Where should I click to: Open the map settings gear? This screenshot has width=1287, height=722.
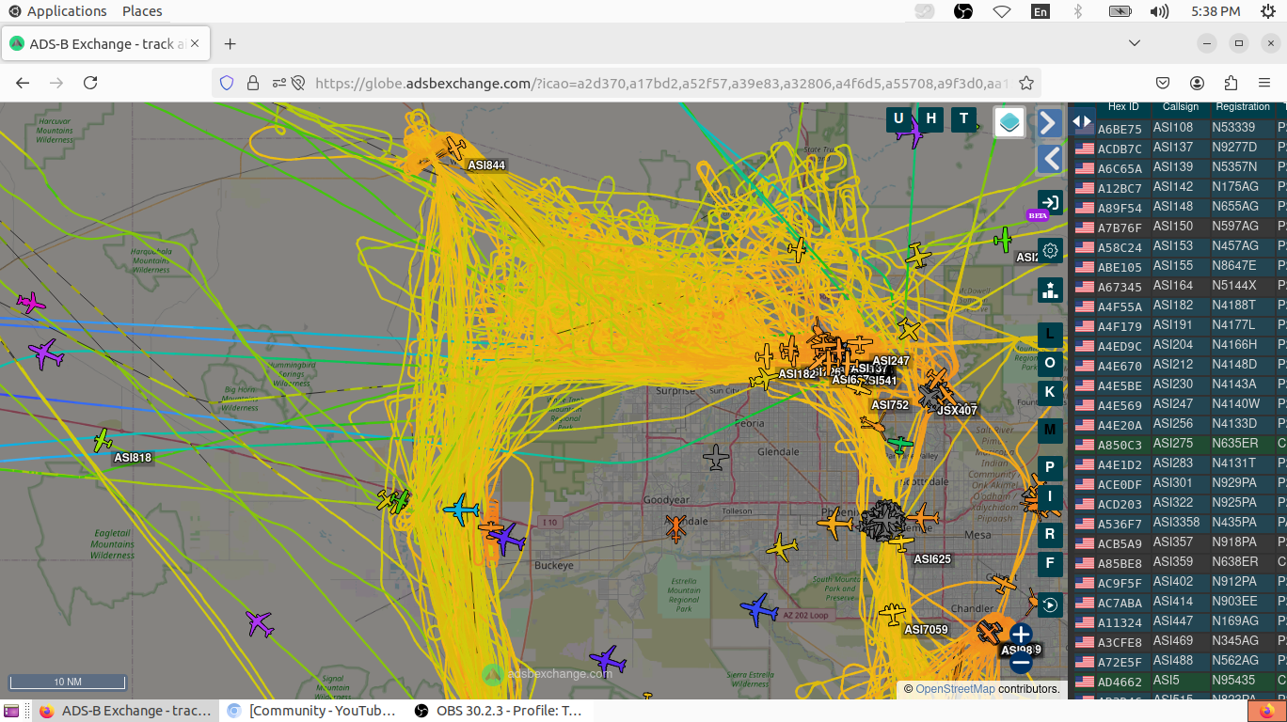(1050, 251)
